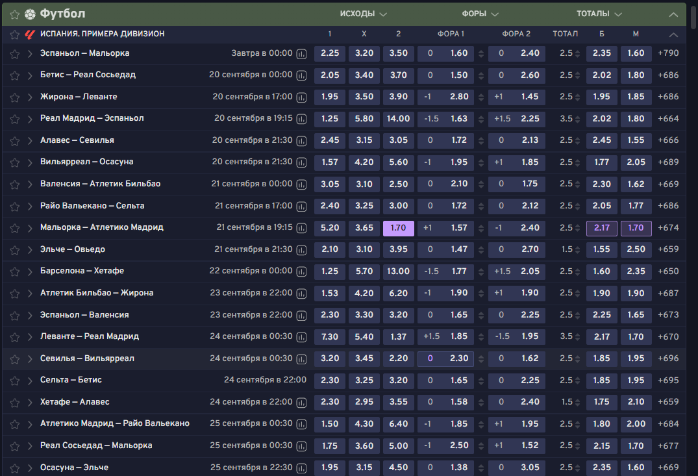Open statistics icon for Севилья – Вильярреал
This screenshot has width=698, height=476.
click(301, 359)
